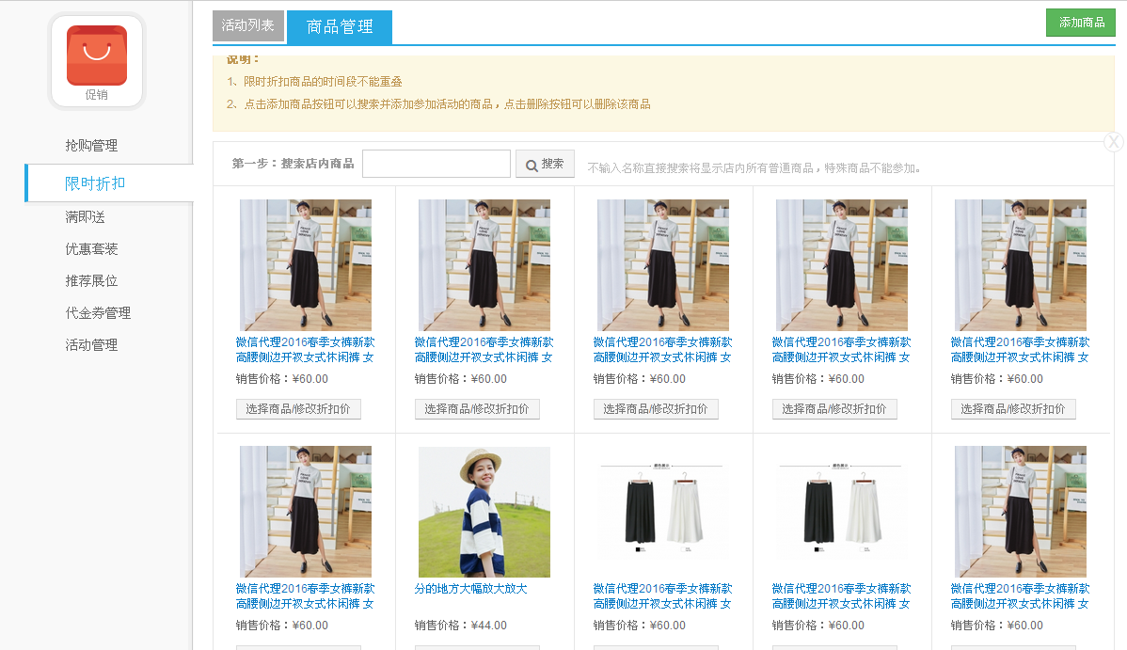The image size is (1127, 650).
Task: Open 推荐展位 in the sidebar
Action: (91, 280)
